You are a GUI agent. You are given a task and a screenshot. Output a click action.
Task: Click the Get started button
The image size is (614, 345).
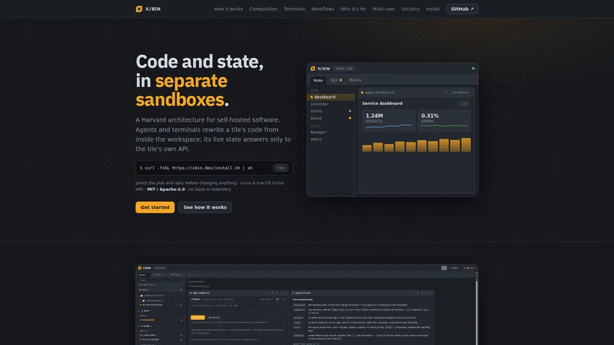[155, 207]
